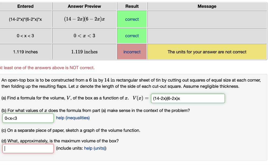Click the problem statement paragraph
Screen dimensions: 276x165
[x=131, y=83]
